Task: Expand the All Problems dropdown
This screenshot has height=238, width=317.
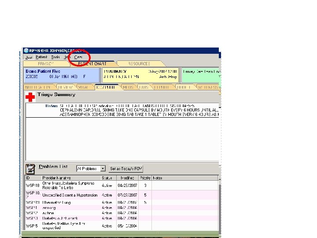Action: point(103,168)
